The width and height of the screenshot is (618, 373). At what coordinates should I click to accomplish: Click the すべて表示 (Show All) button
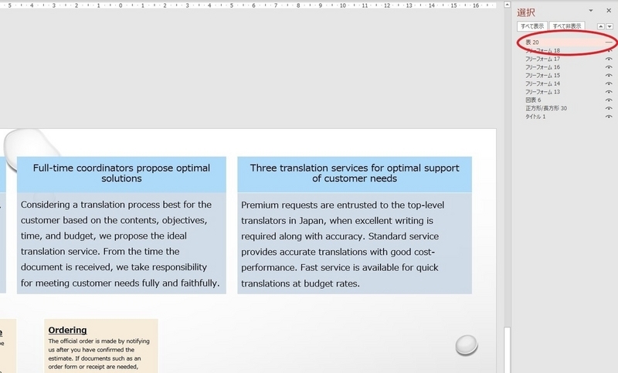532,26
